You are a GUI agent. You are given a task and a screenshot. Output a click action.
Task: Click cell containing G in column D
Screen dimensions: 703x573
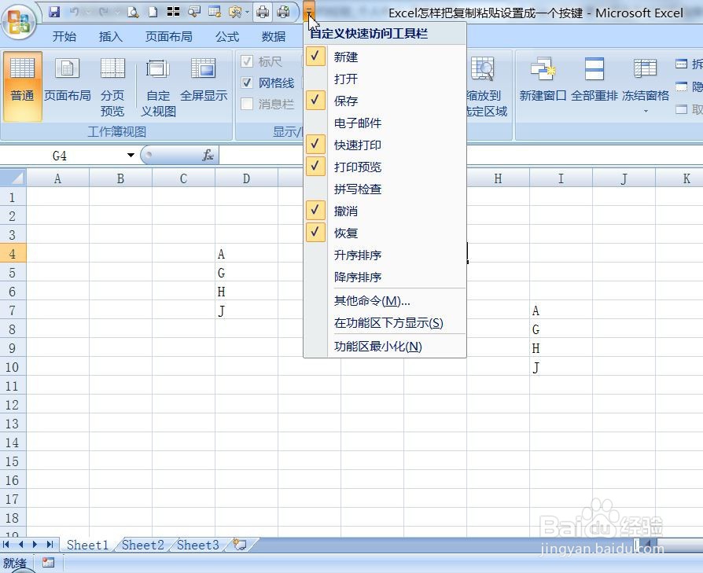click(246, 273)
